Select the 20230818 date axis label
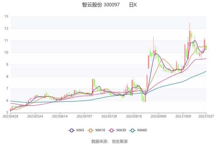The width and height of the screenshot is (219, 144). pyautogui.click(x=134, y=116)
